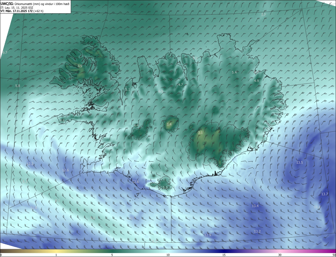Select the 13.2 value label on the map
This screenshot has height=257, width=336.
click(x=257, y=232)
